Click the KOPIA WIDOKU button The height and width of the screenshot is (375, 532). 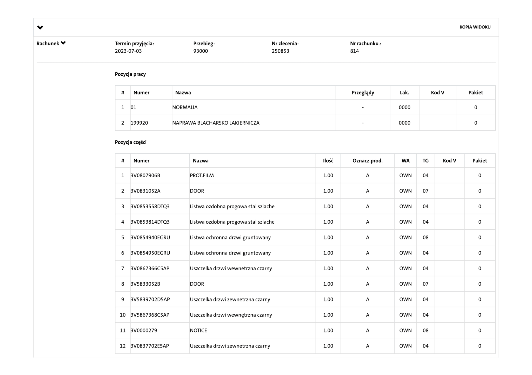[x=475, y=27]
